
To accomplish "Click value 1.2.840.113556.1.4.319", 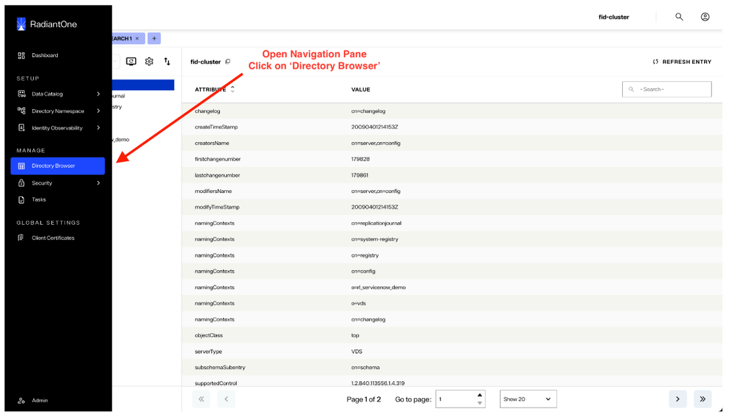I will [x=378, y=383].
